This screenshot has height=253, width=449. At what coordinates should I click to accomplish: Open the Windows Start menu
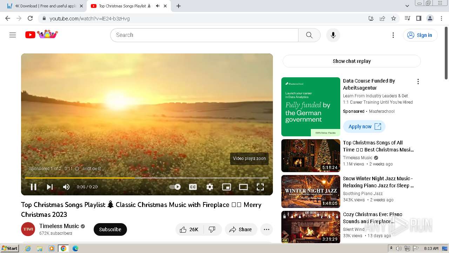10,248
